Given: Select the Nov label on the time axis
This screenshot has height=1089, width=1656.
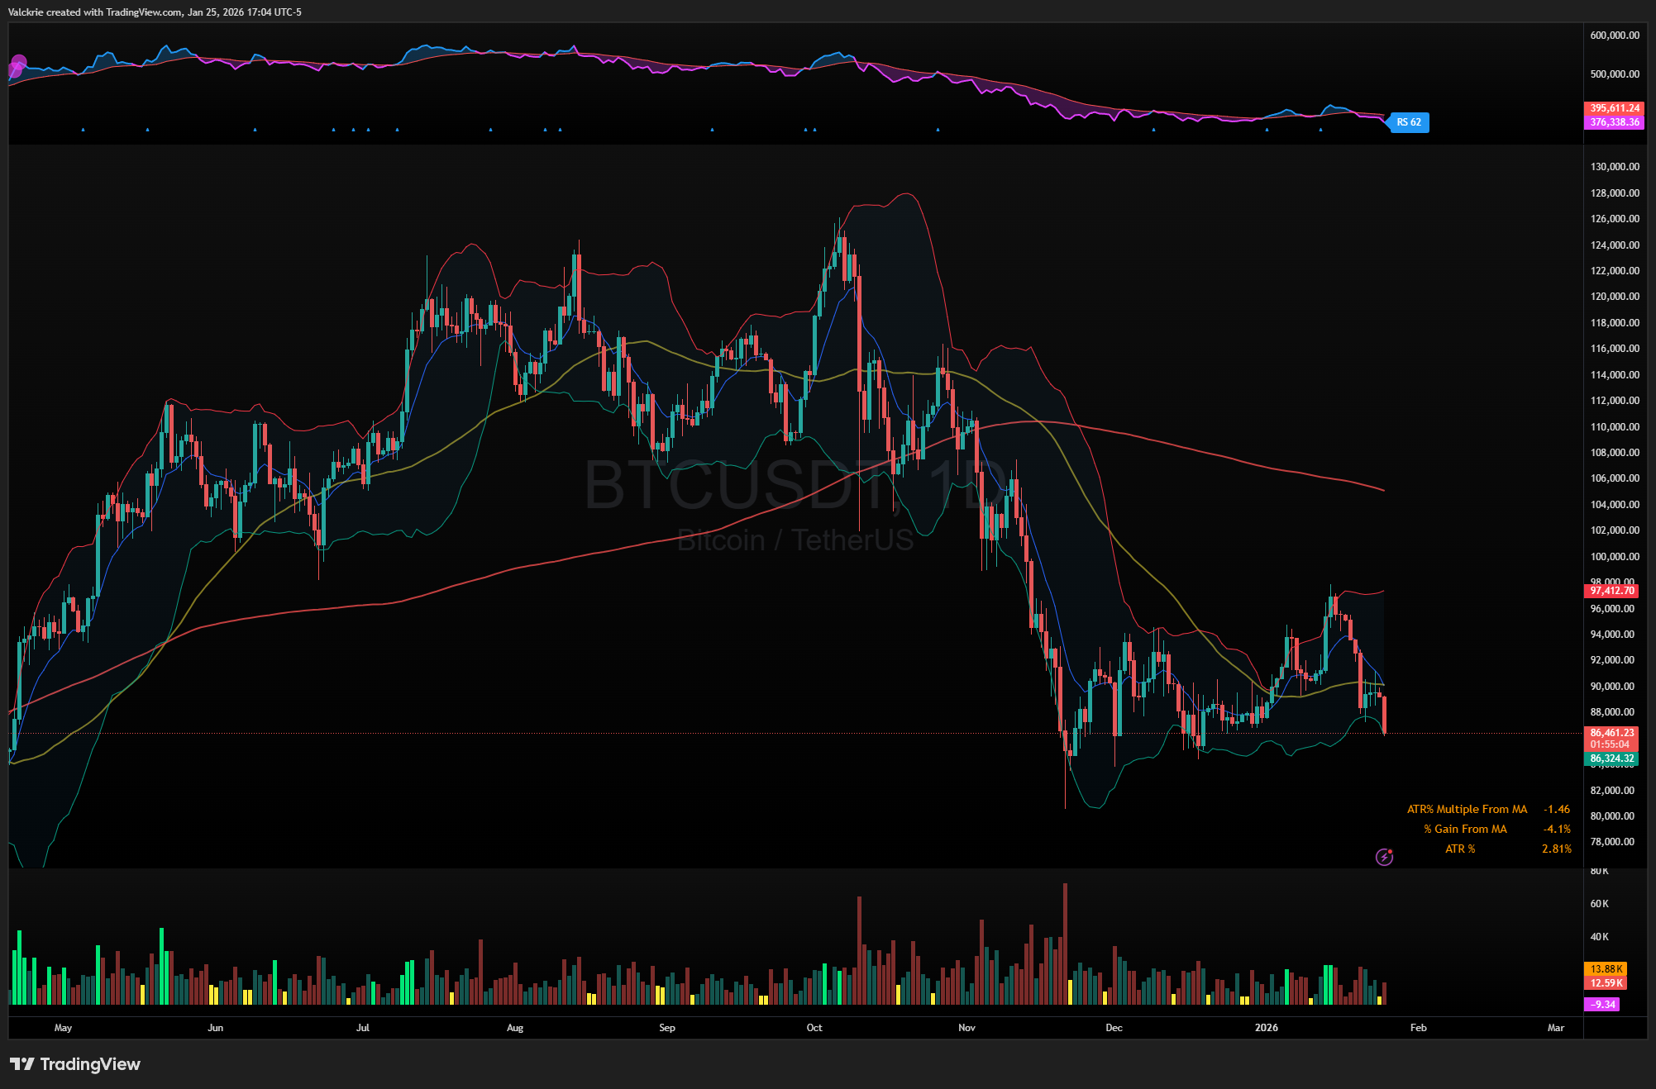Looking at the screenshot, I should (x=966, y=1028).
